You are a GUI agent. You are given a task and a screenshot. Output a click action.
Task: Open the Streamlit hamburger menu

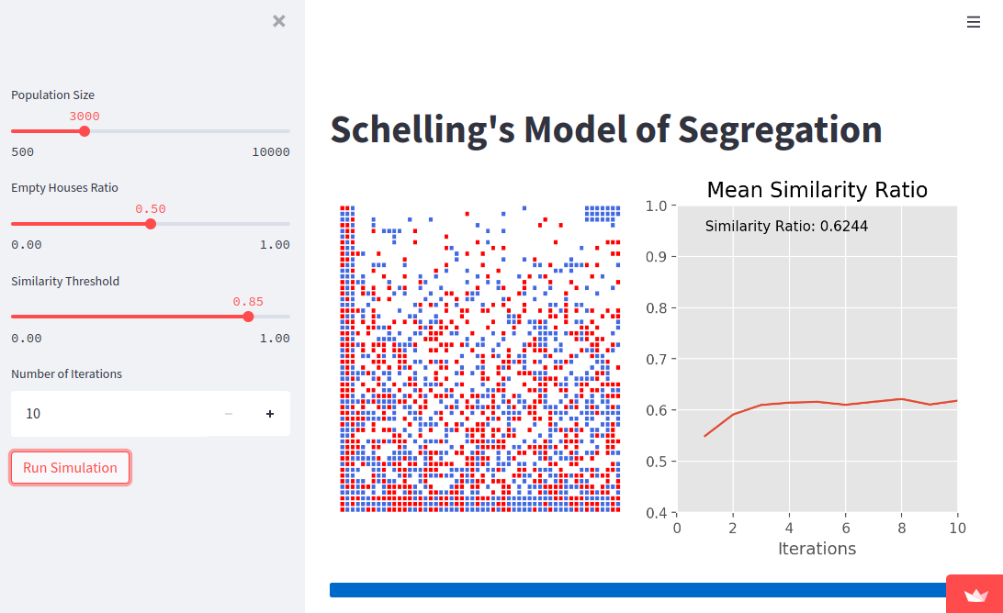[x=974, y=22]
